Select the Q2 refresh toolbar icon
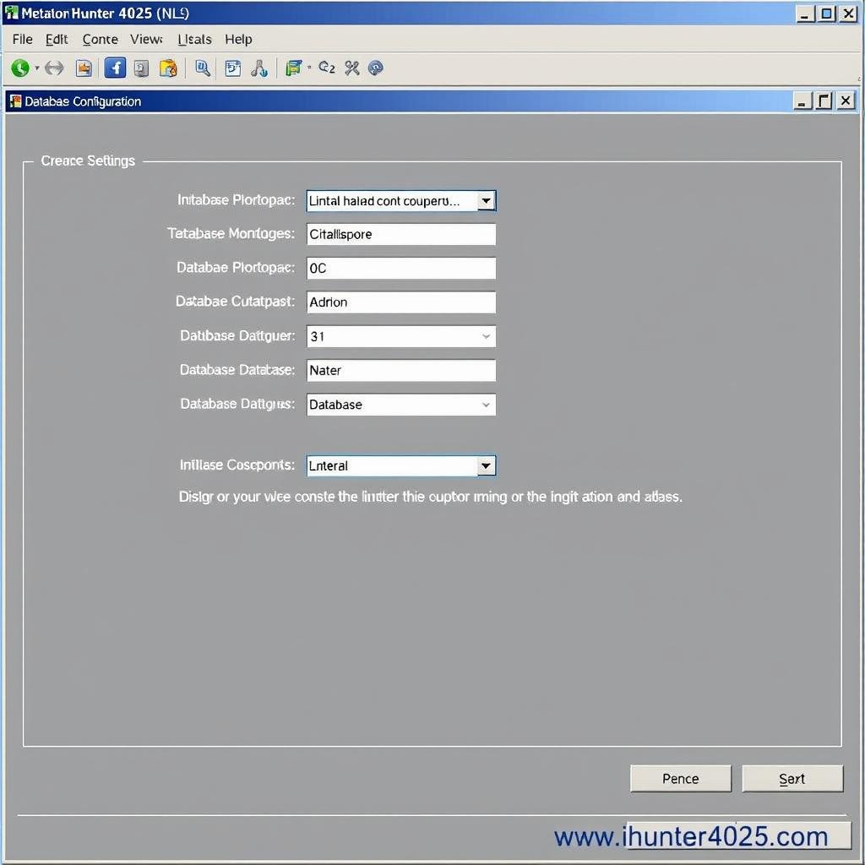 click(327, 68)
